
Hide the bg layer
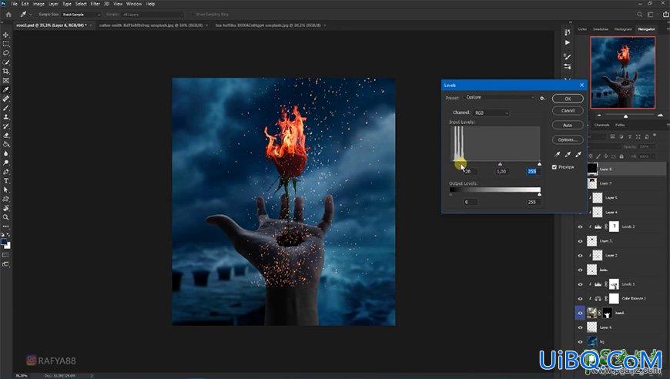click(580, 342)
